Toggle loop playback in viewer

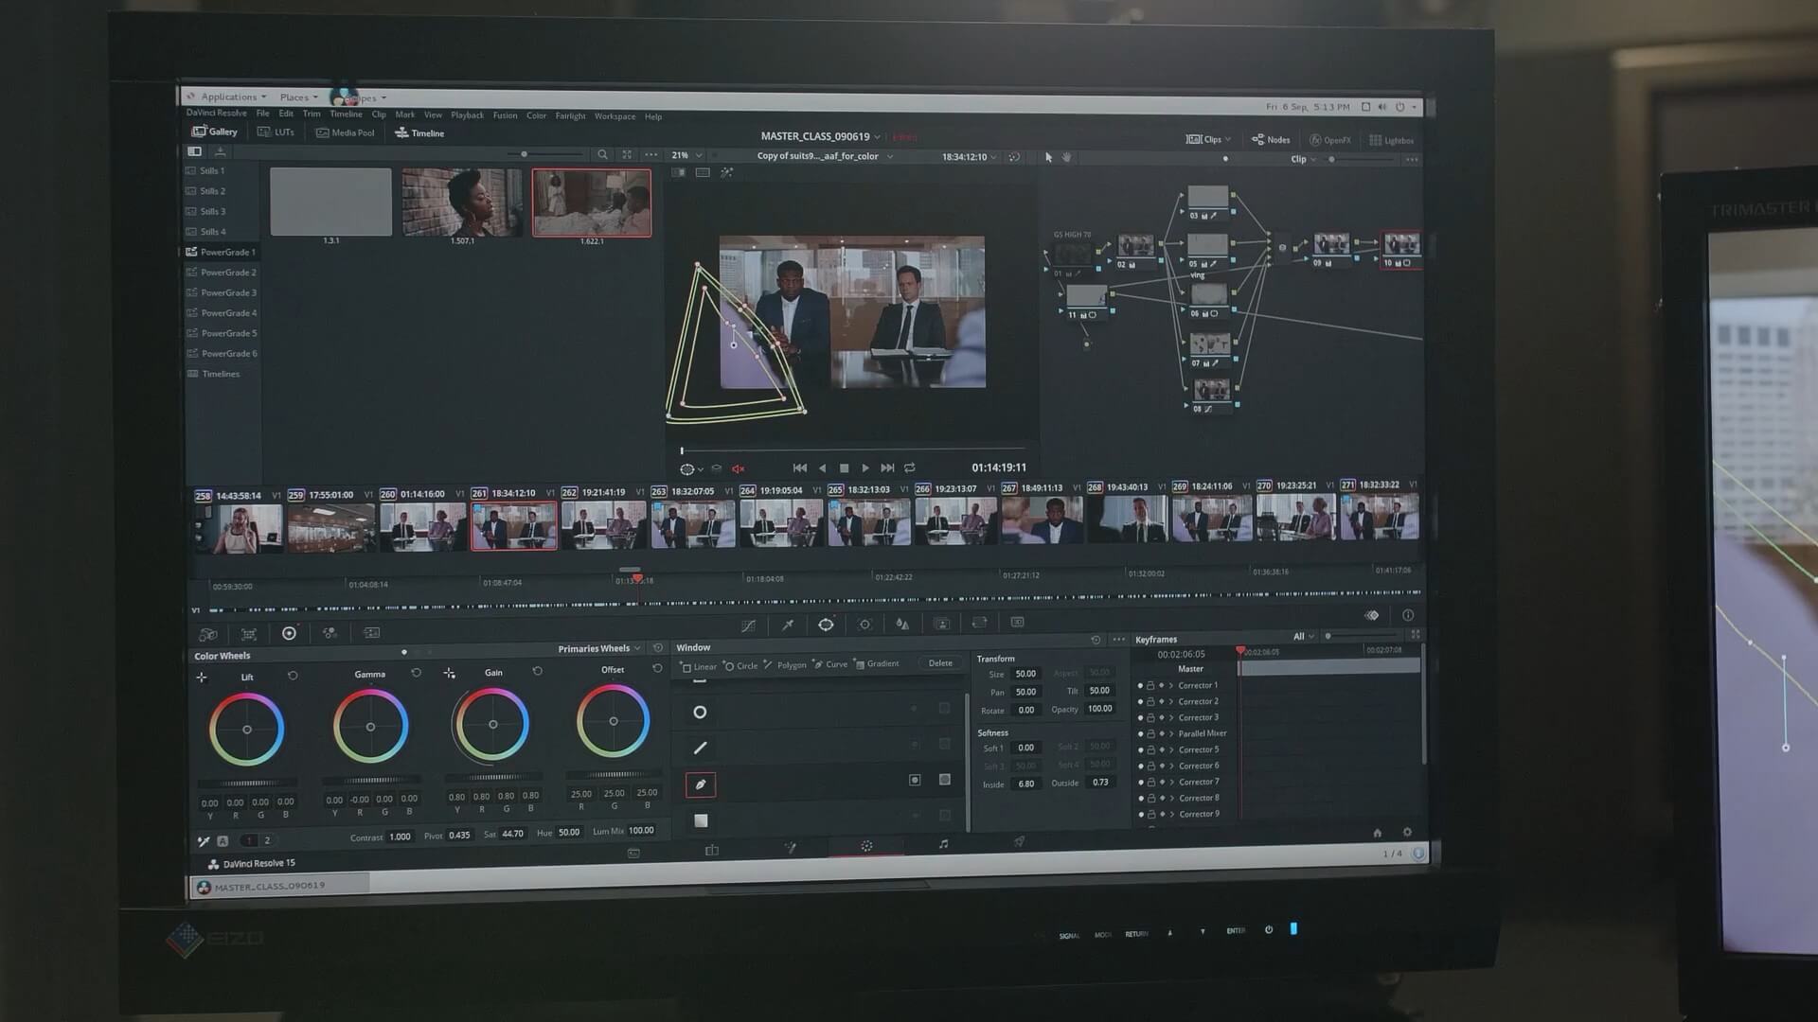(909, 467)
